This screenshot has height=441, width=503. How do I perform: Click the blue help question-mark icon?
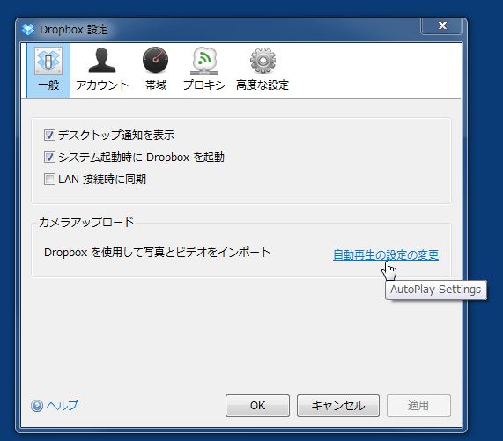tap(37, 406)
